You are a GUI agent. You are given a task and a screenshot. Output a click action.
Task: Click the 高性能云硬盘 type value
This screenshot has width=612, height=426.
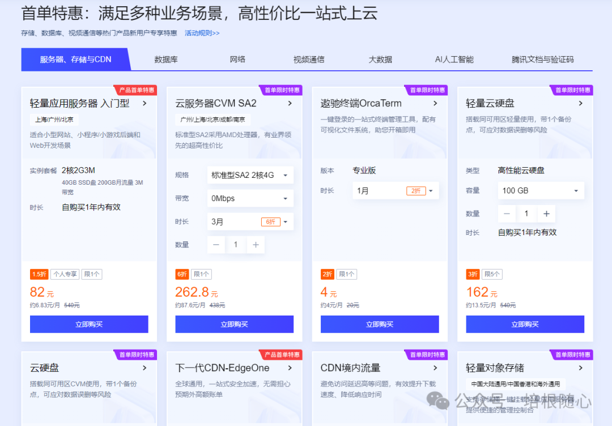[x=521, y=171]
